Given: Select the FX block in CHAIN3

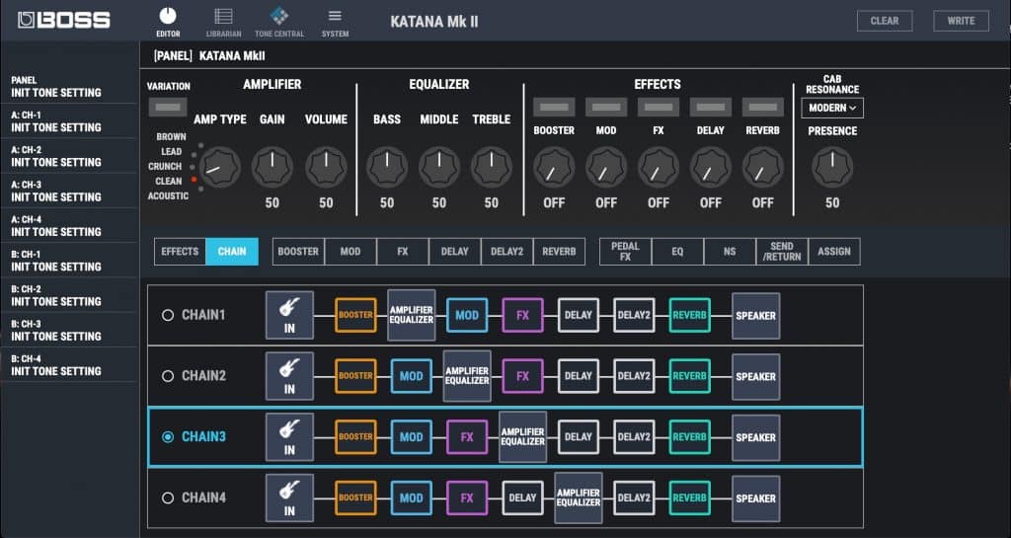Looking at the screenshot, I should coord(467,437).
